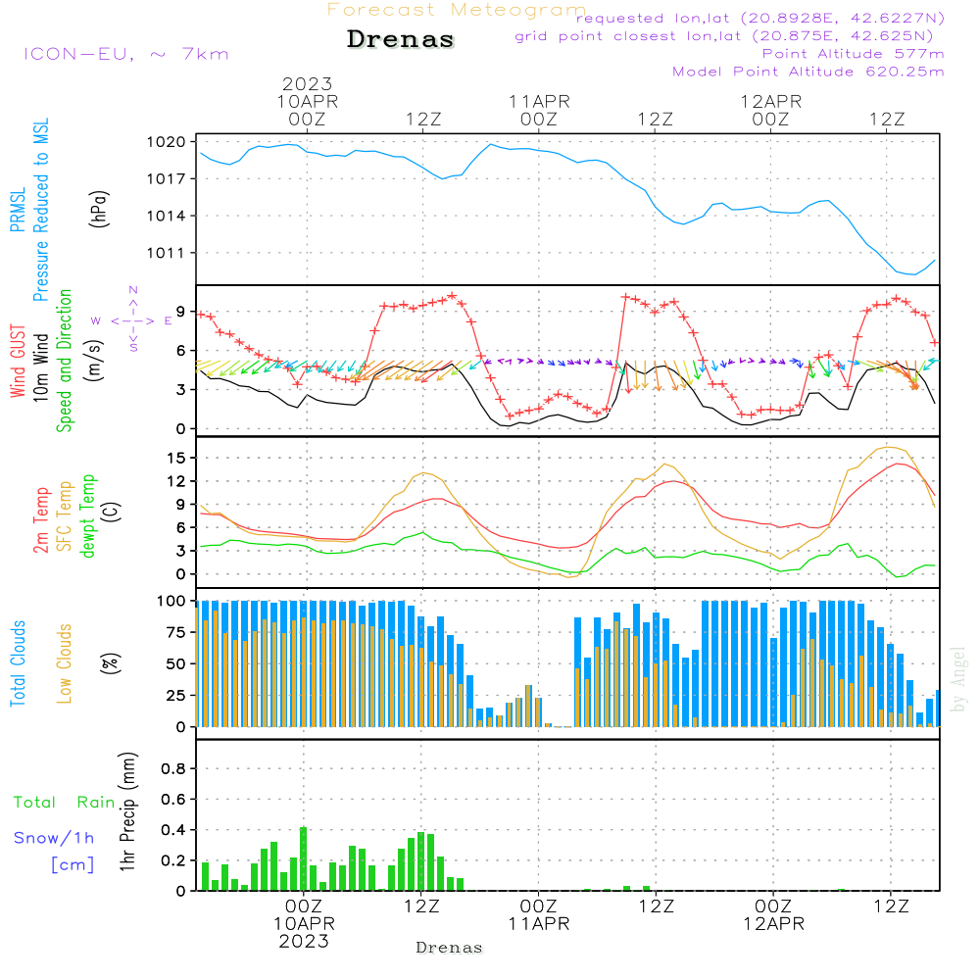980x980 pixels.
Task: Click the orange "Low Clouds" legend label
Action: click(x=65, y=663)
